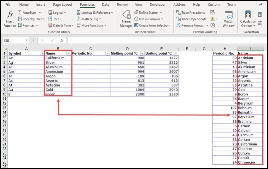Expand the AutoSum dropdown arrow
This screenshot has width=268, height=169.
click(40, 12)
